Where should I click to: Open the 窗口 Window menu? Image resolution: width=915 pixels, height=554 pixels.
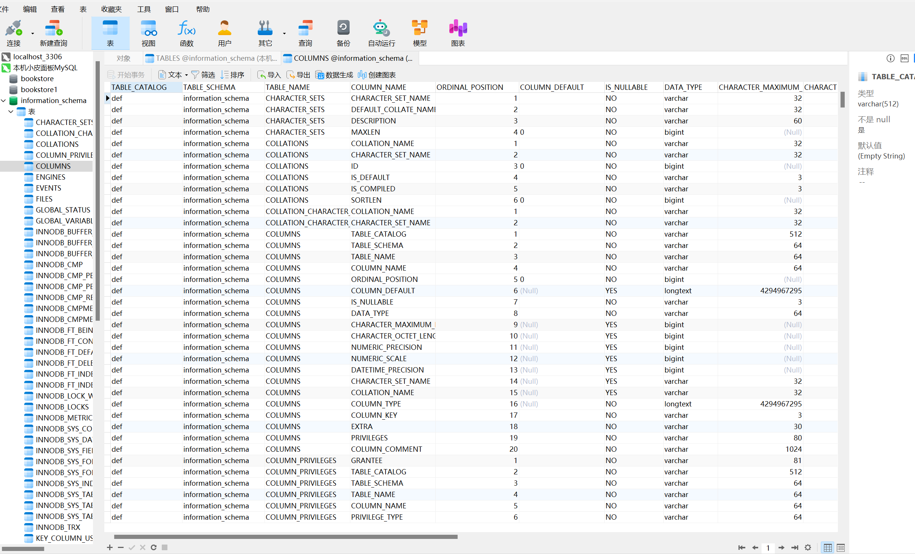click(172, 9)
